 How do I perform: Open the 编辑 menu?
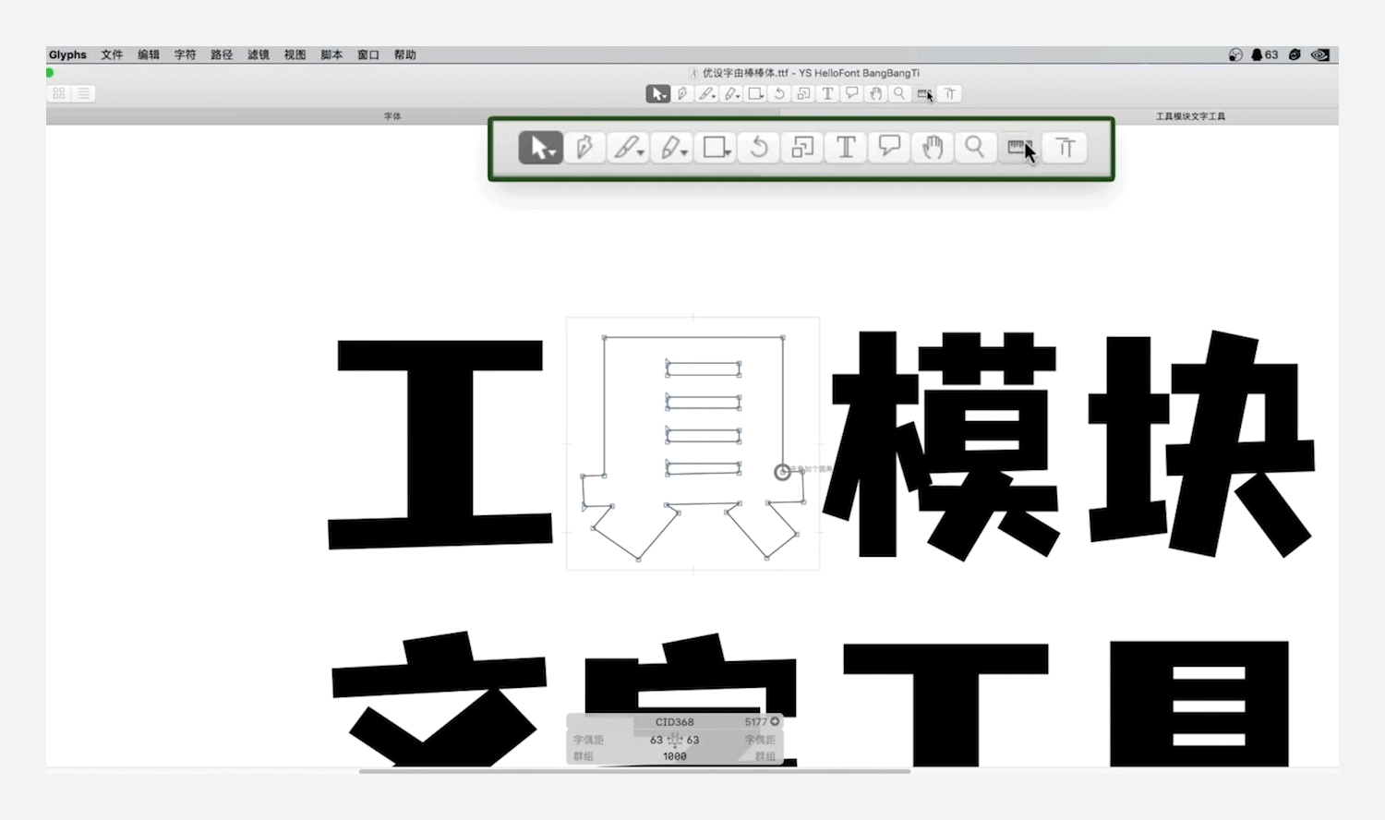(x=149, y=54)
